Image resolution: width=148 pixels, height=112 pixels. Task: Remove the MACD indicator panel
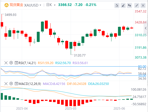pos(6,84)
